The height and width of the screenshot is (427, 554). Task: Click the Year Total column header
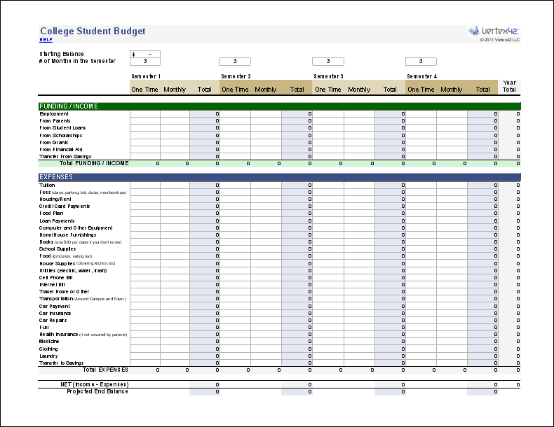click(509, 86)
